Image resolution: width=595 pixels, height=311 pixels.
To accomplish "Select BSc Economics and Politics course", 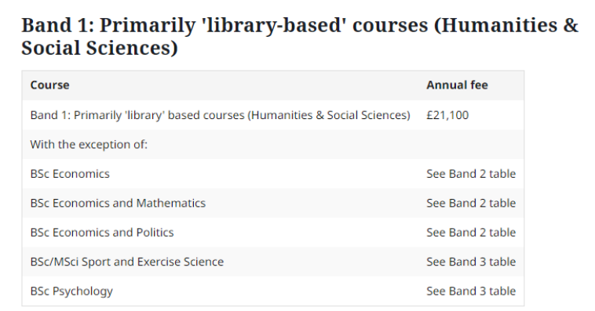I will pyautogui.click(x=102, y=232).
